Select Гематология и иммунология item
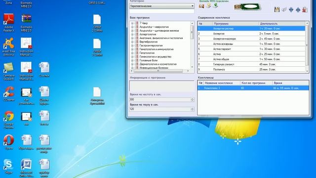Screen dimensions: 316x178 (x=157, y=49)
